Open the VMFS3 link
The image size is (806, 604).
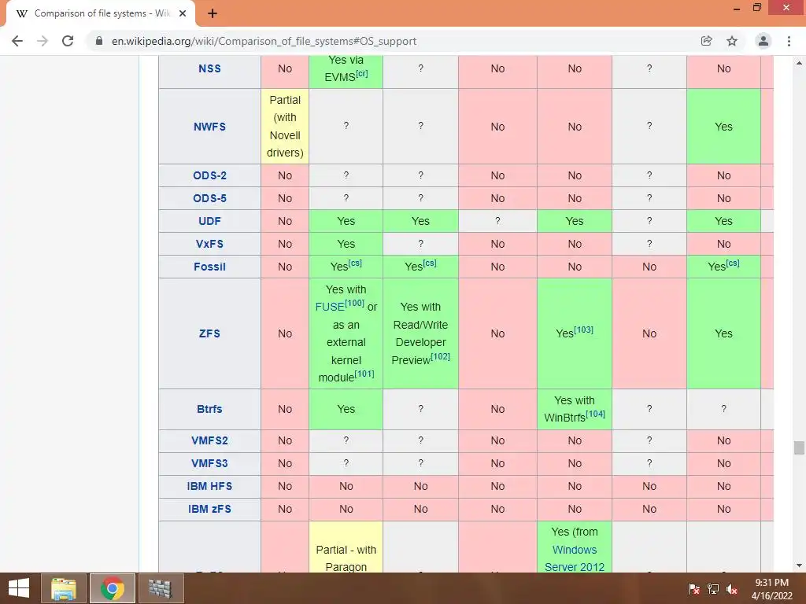[x=209, y=463]
